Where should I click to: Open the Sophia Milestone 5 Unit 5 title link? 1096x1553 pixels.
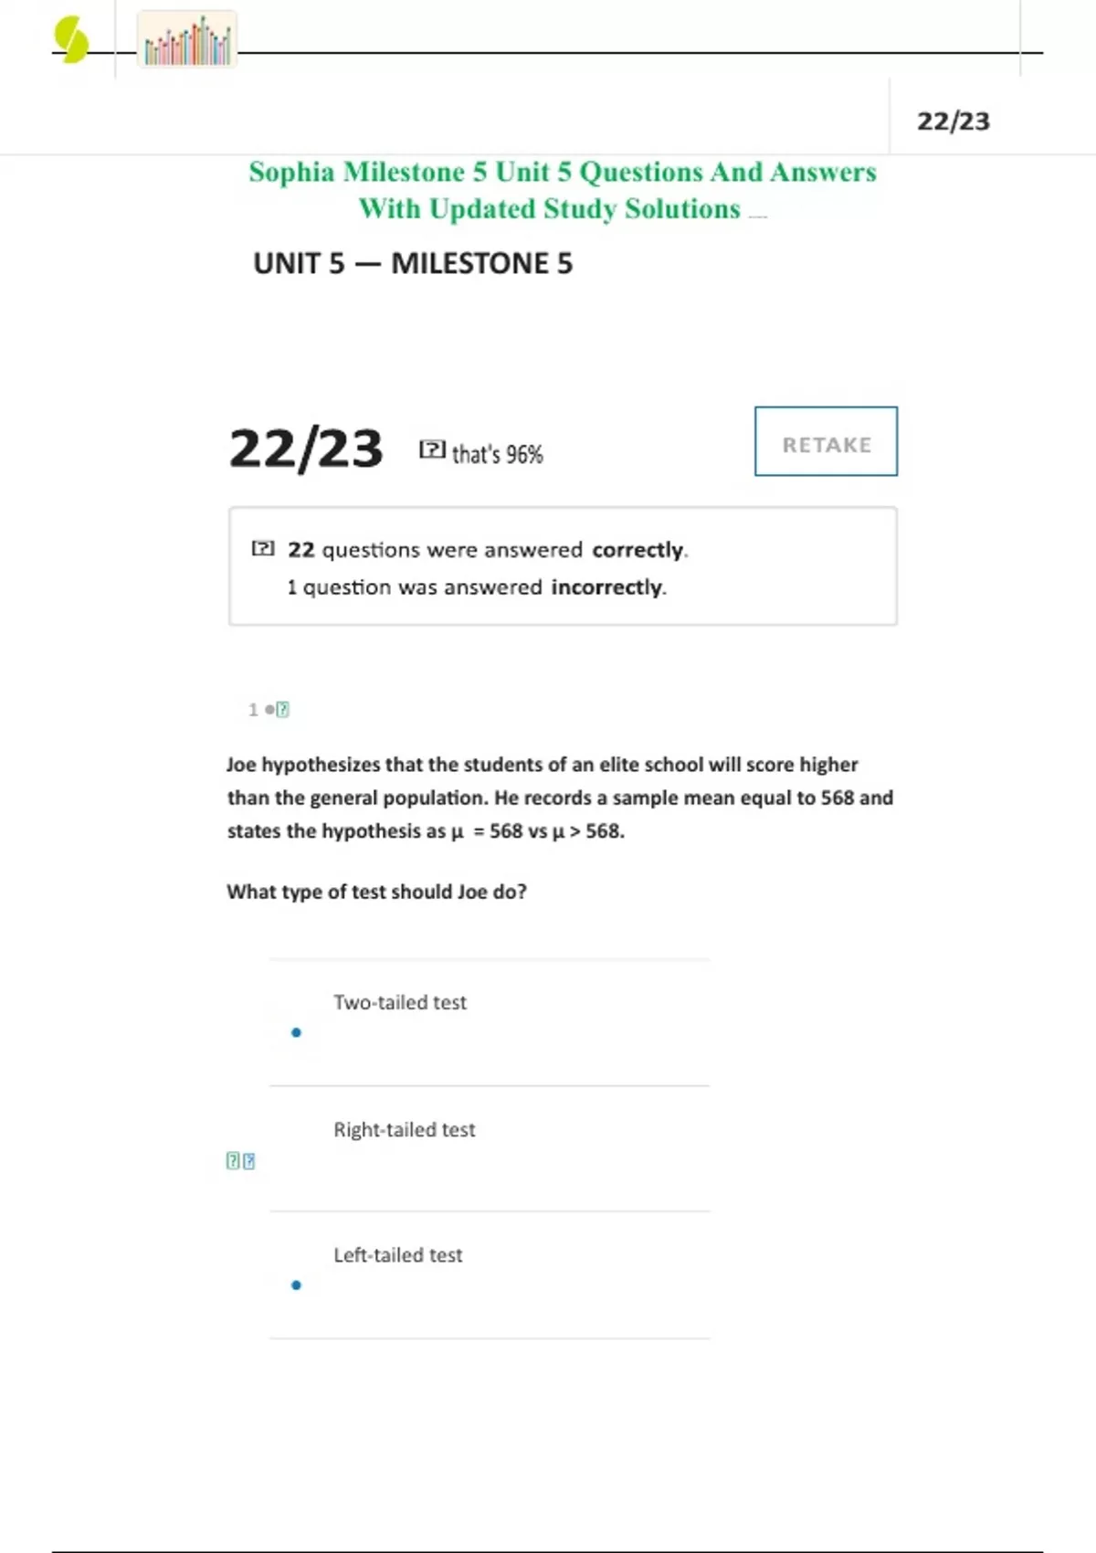(x=562, y=190)
